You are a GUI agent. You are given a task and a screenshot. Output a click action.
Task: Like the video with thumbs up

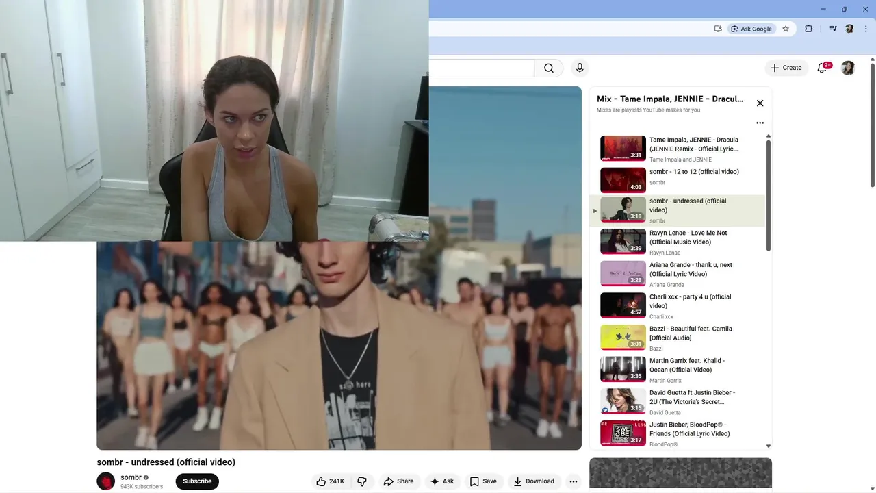pyautogui.click(x=330, y=481)
